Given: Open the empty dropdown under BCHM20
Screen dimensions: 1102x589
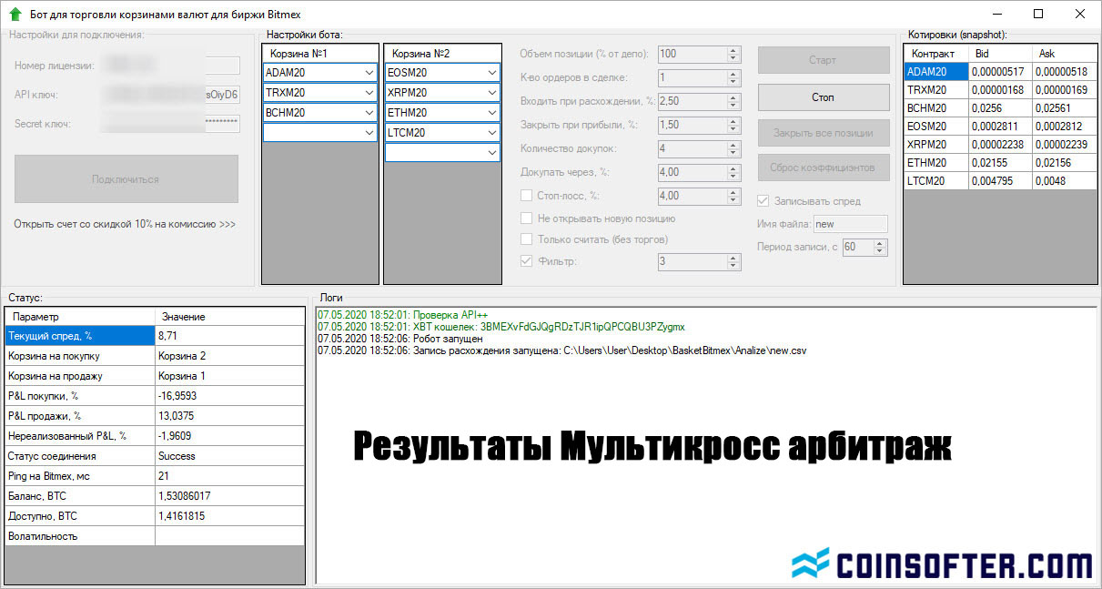Looking at the screenshot, I should [369, 133].
